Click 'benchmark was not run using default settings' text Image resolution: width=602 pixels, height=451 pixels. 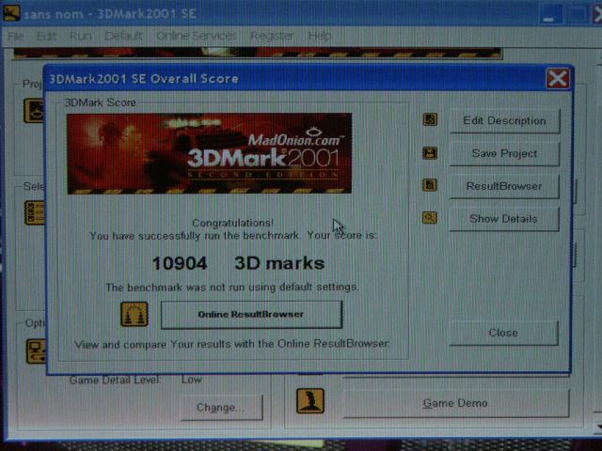(232, 288)
